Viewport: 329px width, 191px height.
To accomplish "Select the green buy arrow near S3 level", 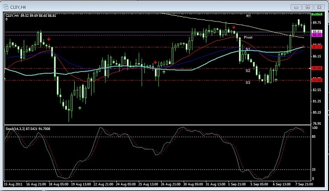I will tap(276, 80).
